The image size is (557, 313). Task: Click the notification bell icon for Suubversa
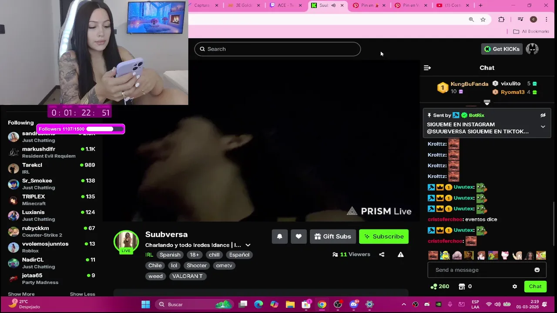click(x=279, y=236)
